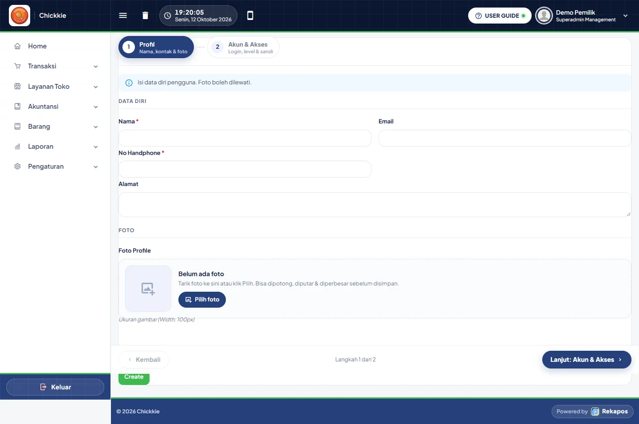This screenshot has height=424, width=639.
Task: Click the clock date-time widget
Action: click(198, 16)
